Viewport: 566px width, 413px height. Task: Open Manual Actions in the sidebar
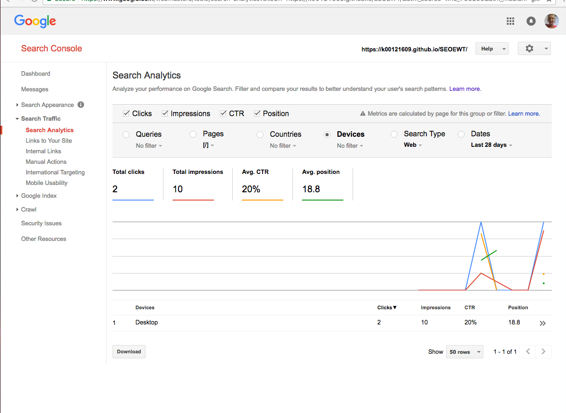tap(46, 162)
